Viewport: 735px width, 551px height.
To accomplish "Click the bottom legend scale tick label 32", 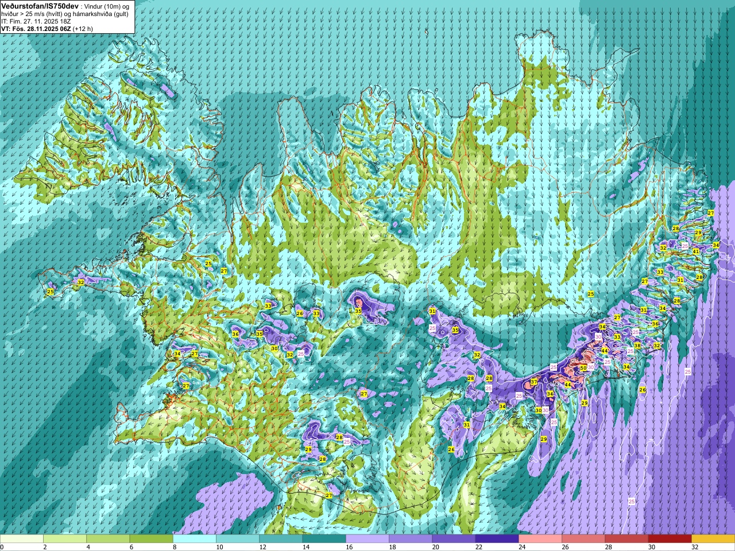I will pos(695,547).
